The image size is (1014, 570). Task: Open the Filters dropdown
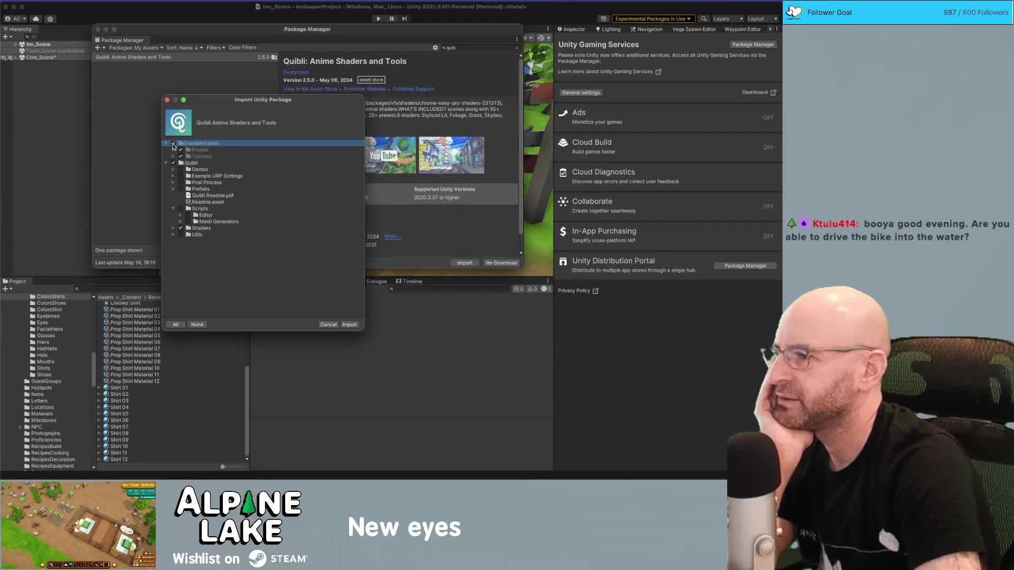point(215,47)
